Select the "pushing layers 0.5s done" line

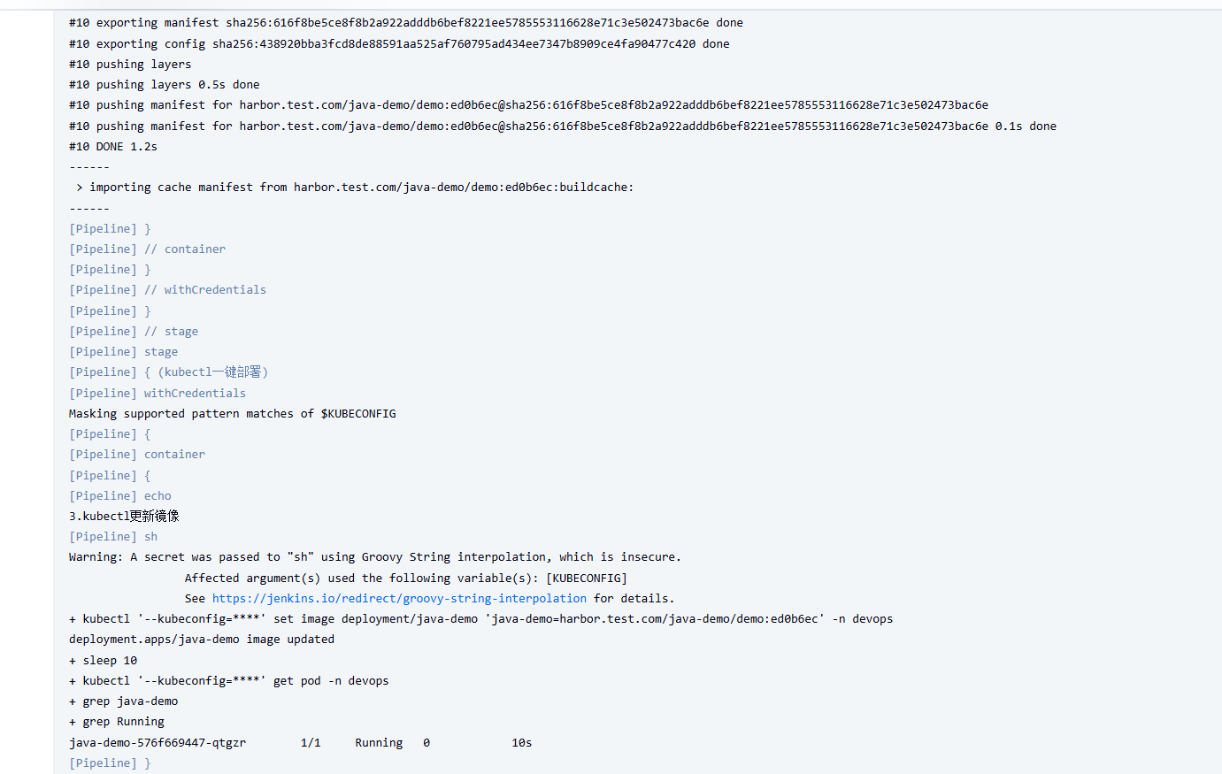[x=165, y=85]
